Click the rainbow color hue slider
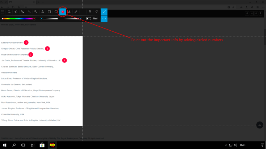Image resolution: width=266 pixels, height=149 pixels. [18, 19]
